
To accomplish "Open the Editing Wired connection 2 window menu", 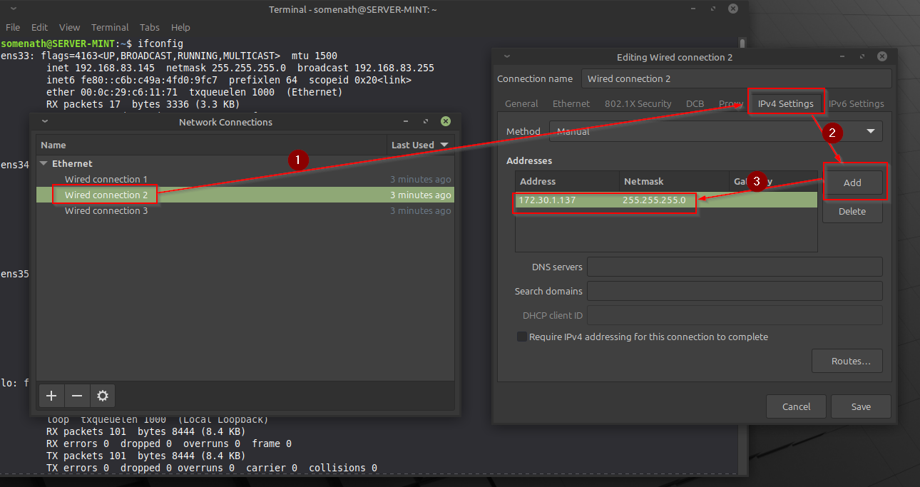I will coord(506,56).
